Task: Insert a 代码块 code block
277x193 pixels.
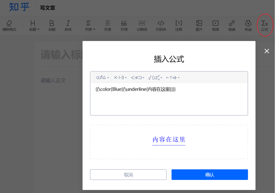Action: click(161, 26)
